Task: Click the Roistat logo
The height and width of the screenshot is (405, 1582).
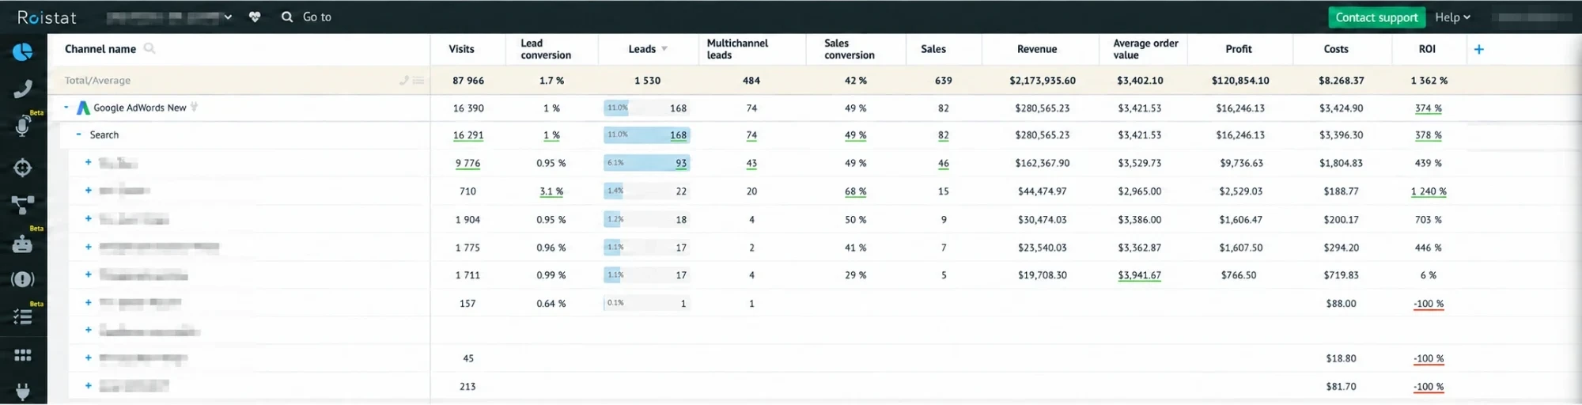Action: (x=47, y=17)
